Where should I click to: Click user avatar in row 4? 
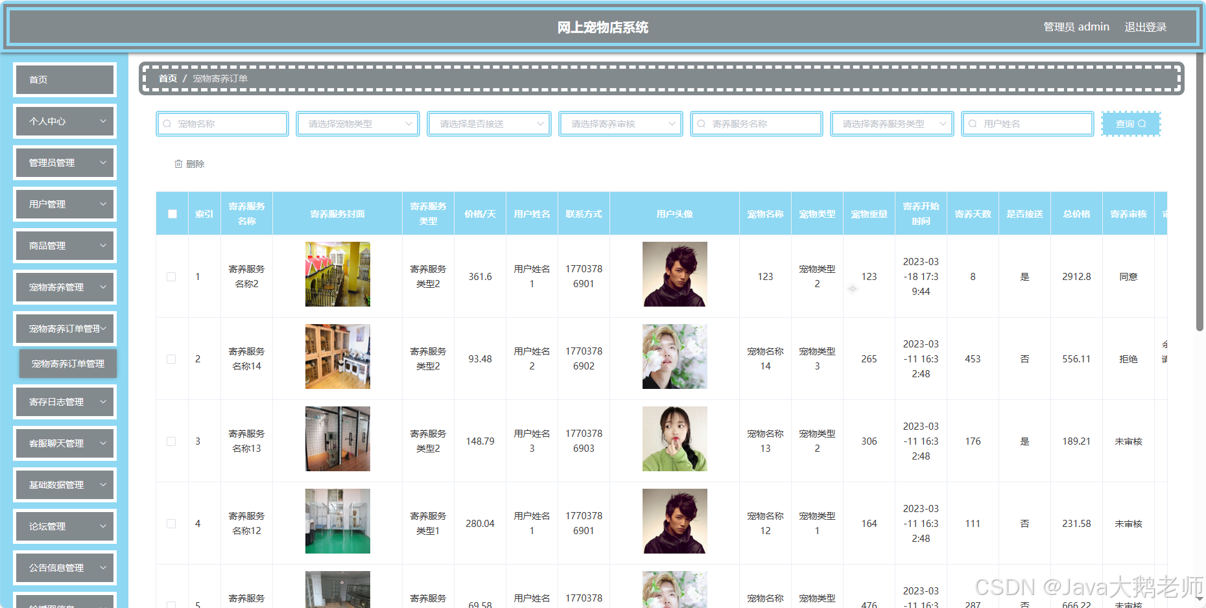click(x=675, y=521)
